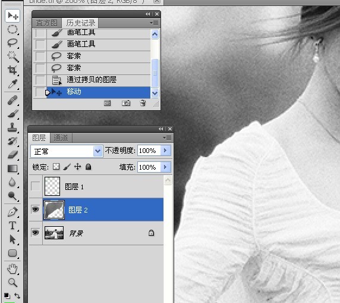Select the Lasso tool in the toolbox

point(12,43)
